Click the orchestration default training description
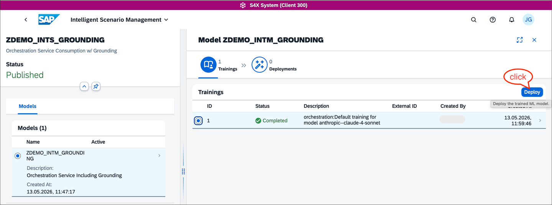 (x=342, y=120)
